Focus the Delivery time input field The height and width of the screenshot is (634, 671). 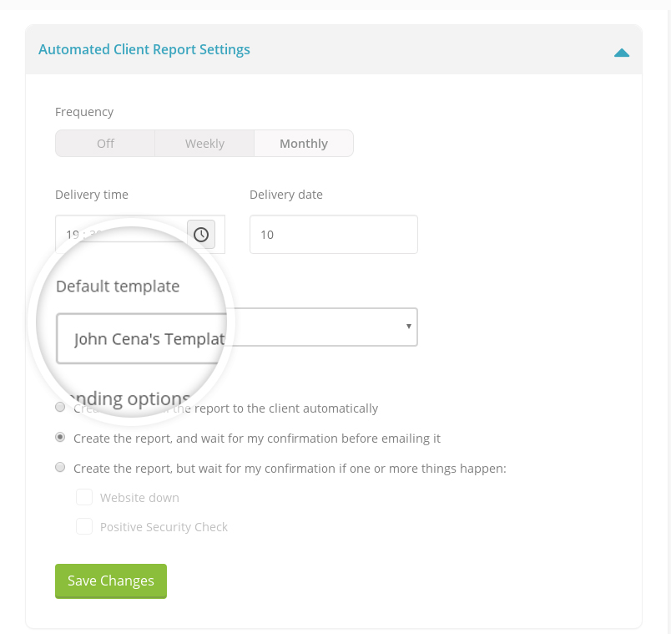point(117,235)
